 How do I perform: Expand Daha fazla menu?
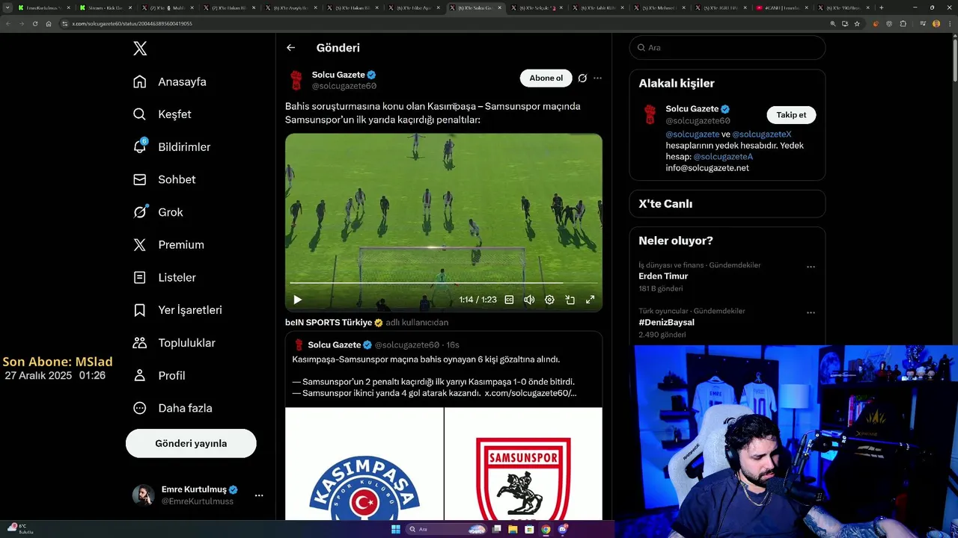point(173,408)
